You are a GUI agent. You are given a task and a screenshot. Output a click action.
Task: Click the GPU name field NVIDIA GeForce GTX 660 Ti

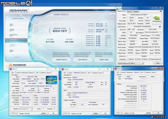pos(139,15)
